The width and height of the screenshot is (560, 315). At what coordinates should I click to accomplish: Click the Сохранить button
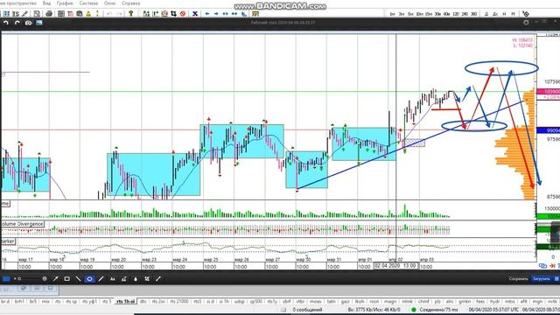coord(518,278)
